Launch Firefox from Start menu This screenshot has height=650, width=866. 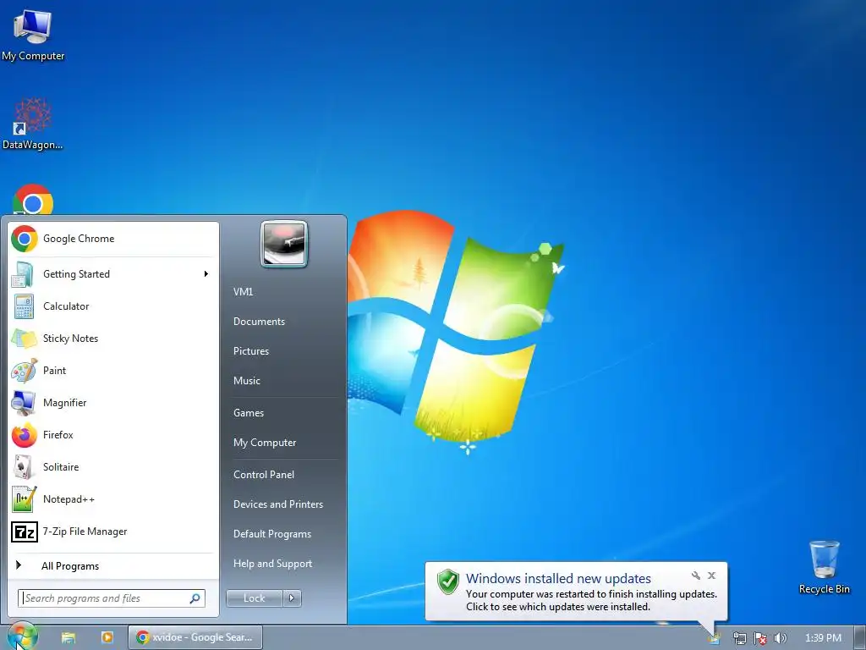tap(112, 435)
